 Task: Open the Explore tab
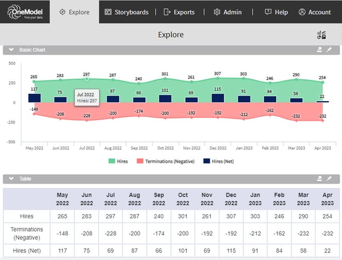point(75,12)
